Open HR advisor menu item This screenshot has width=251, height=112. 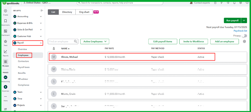tap(23, 79)
